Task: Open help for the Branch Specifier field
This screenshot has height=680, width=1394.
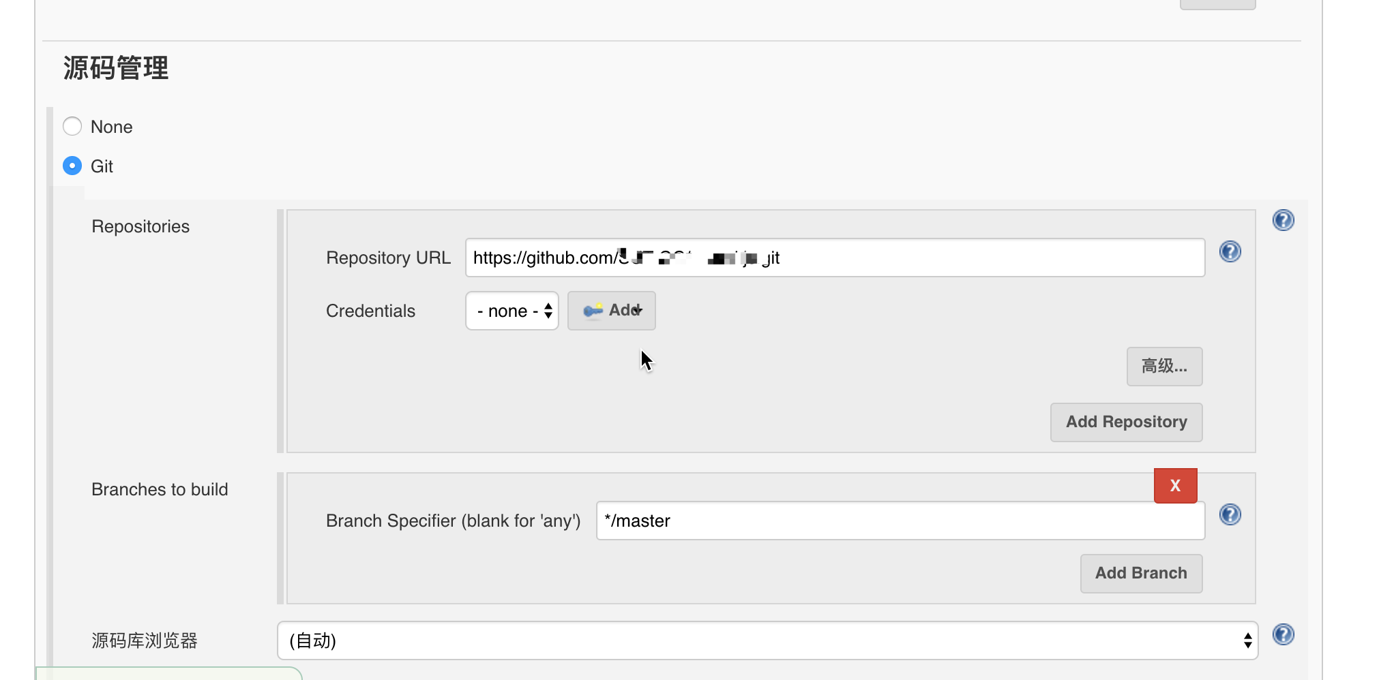Action: point(1230,514)
